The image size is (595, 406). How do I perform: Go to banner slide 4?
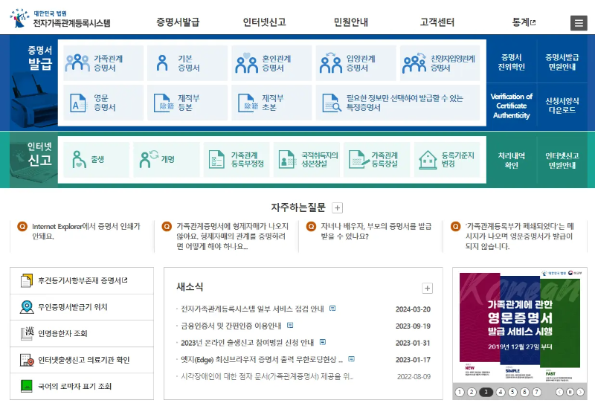(x=501, y=392)
